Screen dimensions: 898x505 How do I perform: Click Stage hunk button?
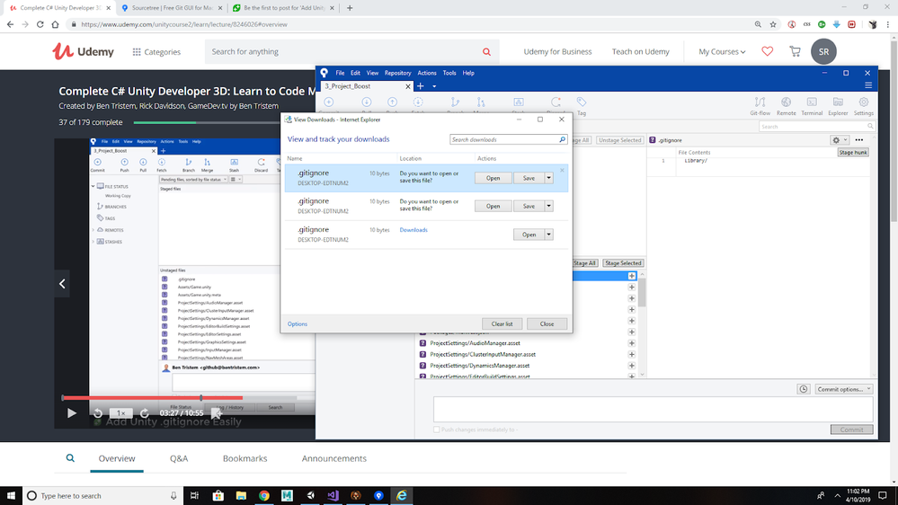(853, 152)
